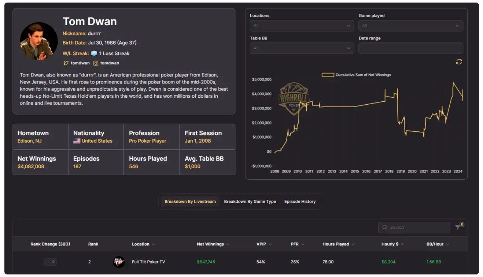The image size is (483, 277).
Task: Expand the Table BB dropdown
Action: [x=302, y=48]
